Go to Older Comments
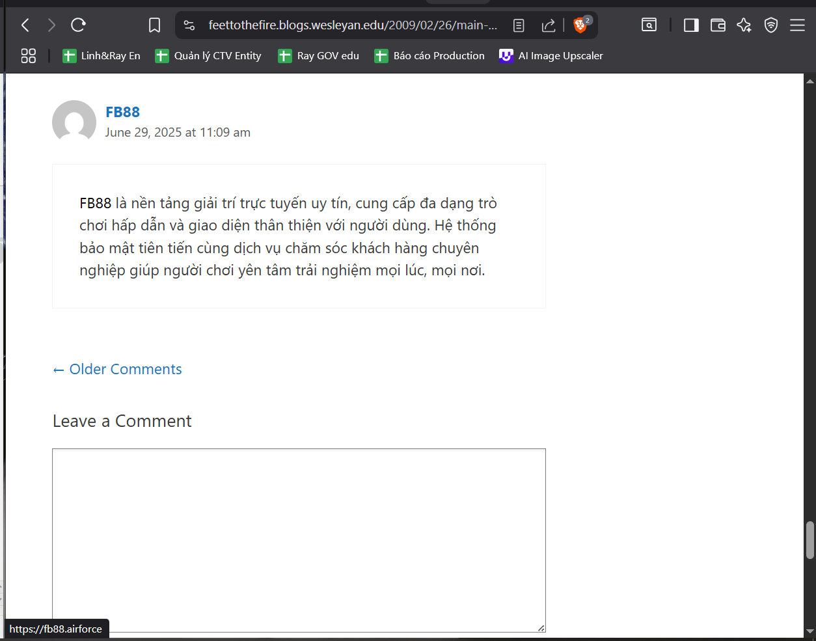Image resolution: width=816 pixels, height=641 pixels. (x=117, y=370)
